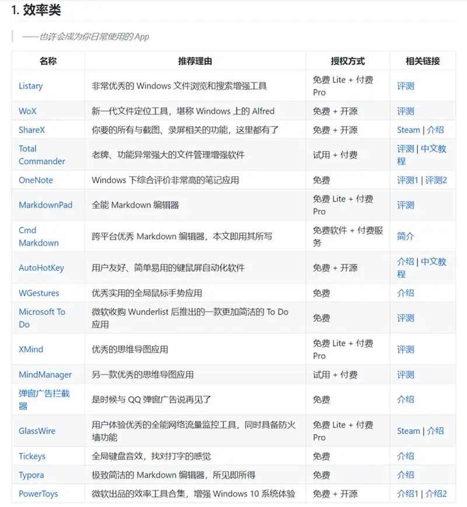Open the Listary link

[x=31, y=86]
